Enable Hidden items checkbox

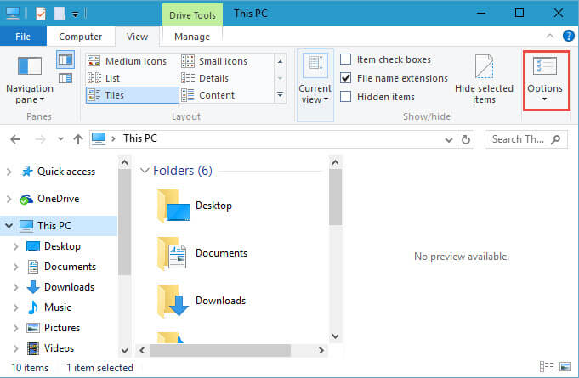(346, 97)
